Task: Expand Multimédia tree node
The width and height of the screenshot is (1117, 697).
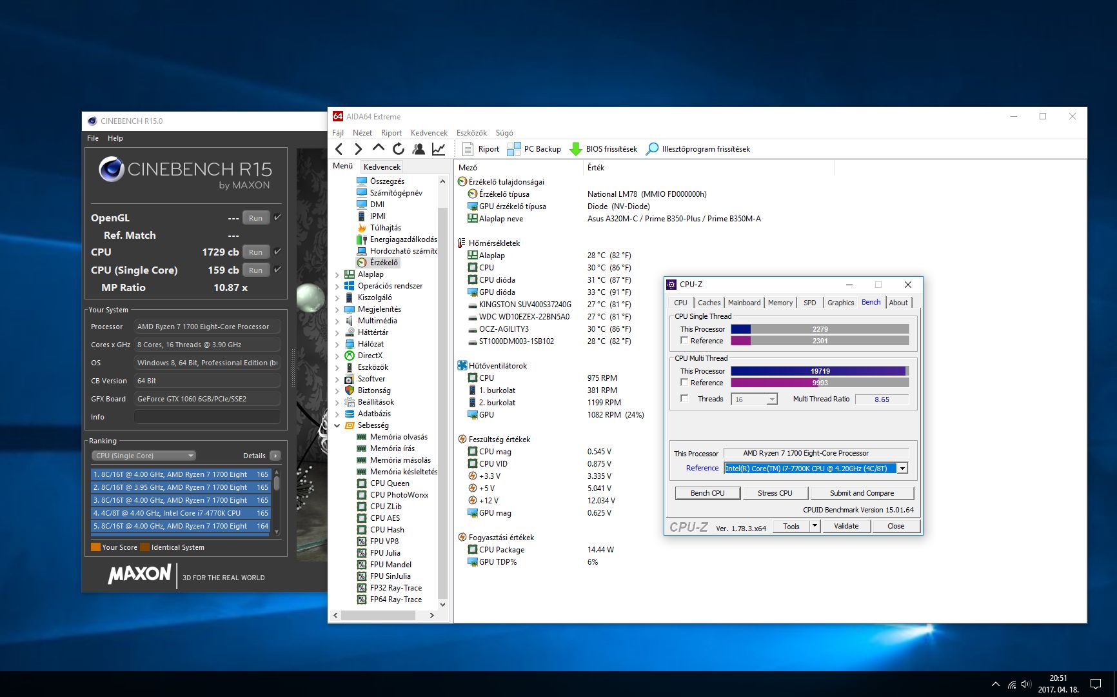Action: pos(337,321)
